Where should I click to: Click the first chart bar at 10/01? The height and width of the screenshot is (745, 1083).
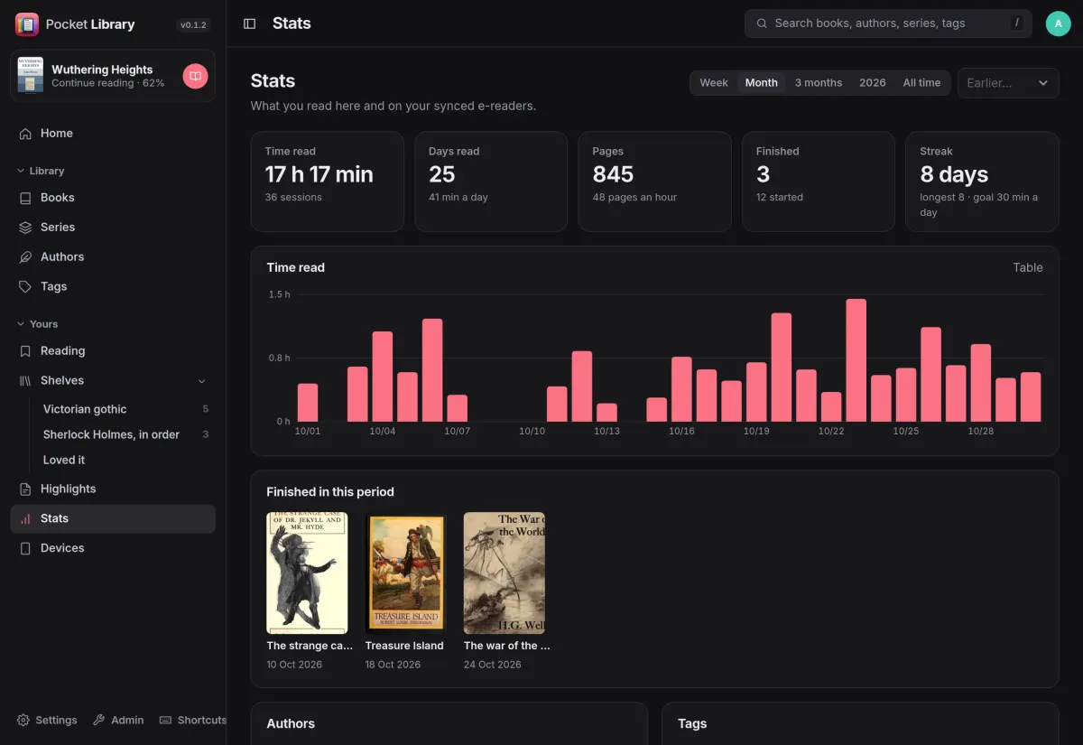click(308, 403)
